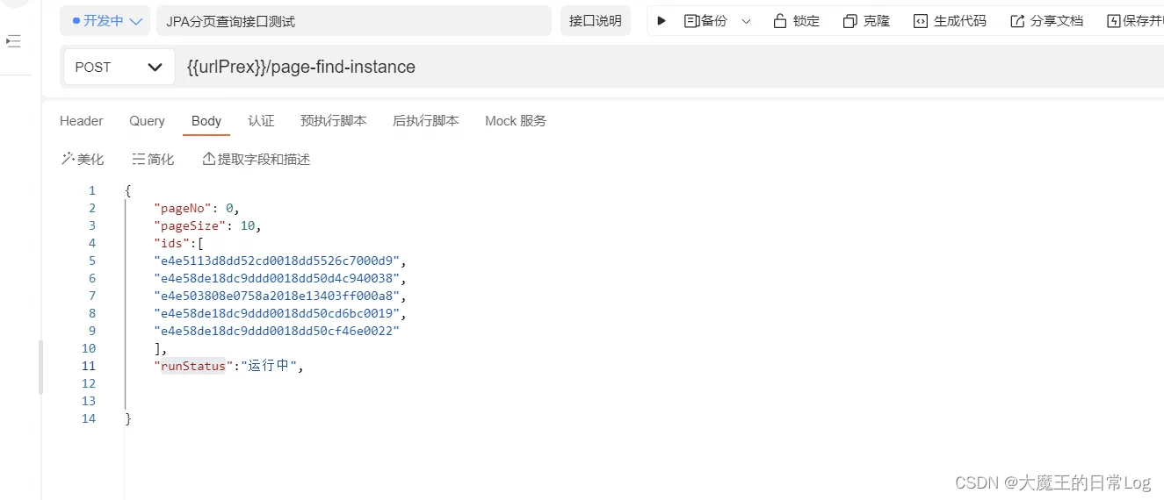
Task: Open the 接口说明 description button
Action: coord(595,21)
